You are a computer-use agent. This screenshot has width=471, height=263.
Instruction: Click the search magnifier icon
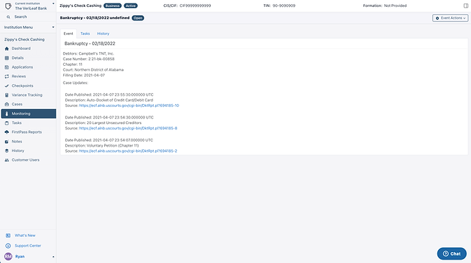8,17
